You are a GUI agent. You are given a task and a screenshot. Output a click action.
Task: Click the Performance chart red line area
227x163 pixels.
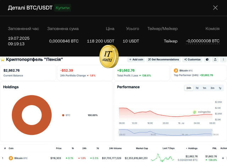coord(166,114)
